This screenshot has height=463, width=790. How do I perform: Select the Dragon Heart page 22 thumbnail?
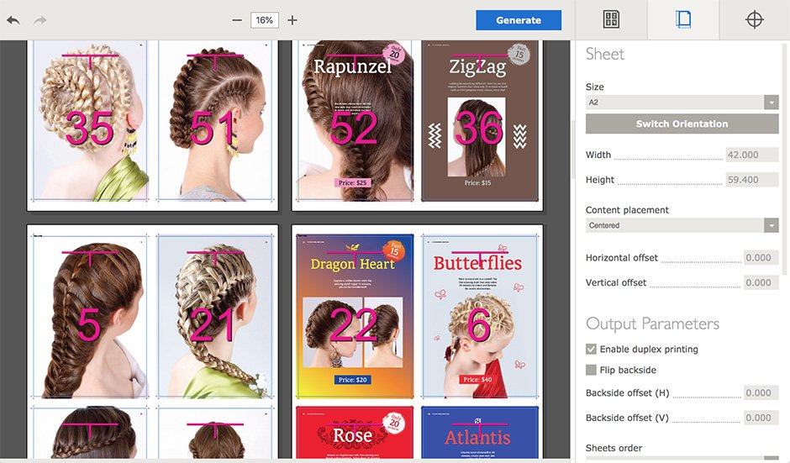355,317
